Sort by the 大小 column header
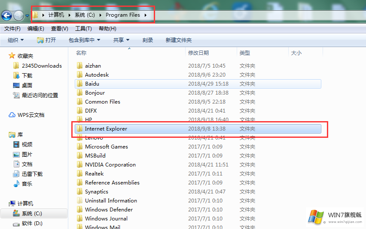 296,53
